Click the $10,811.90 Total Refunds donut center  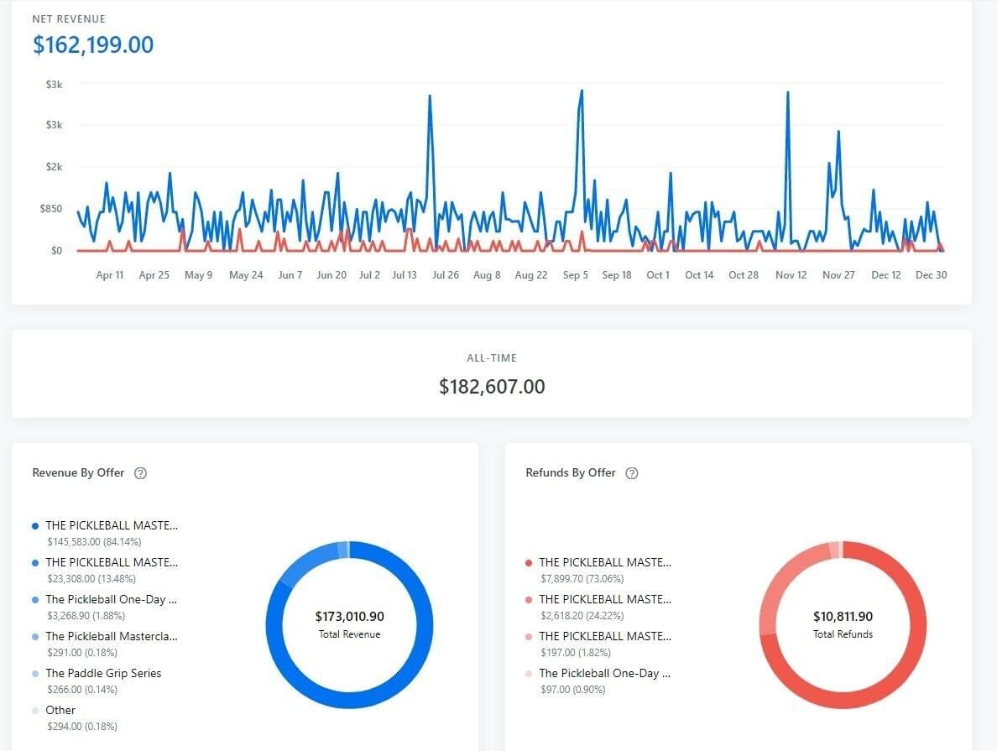click(843, 624)
